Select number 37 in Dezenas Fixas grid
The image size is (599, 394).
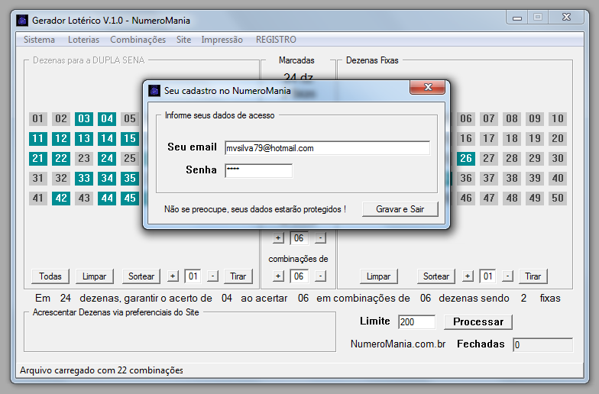(x=489, y=179)
